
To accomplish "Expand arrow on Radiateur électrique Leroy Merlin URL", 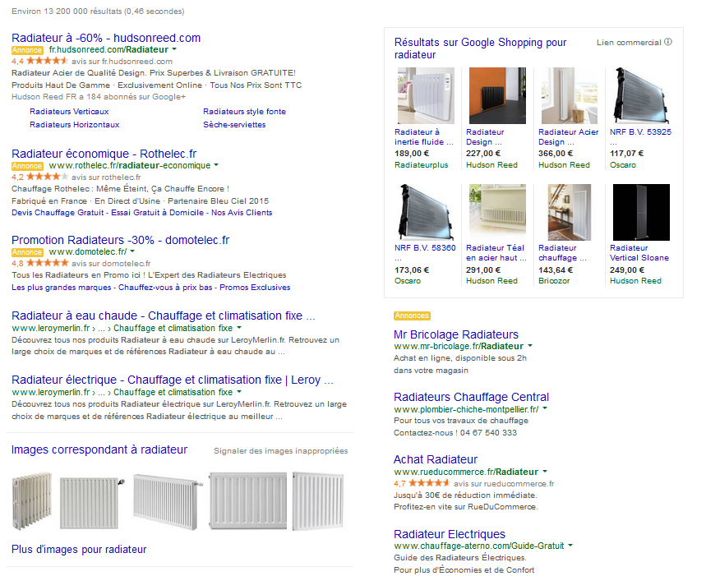I will click(239, 392).
